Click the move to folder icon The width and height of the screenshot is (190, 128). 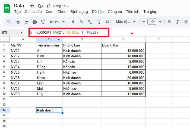(40, 6)
